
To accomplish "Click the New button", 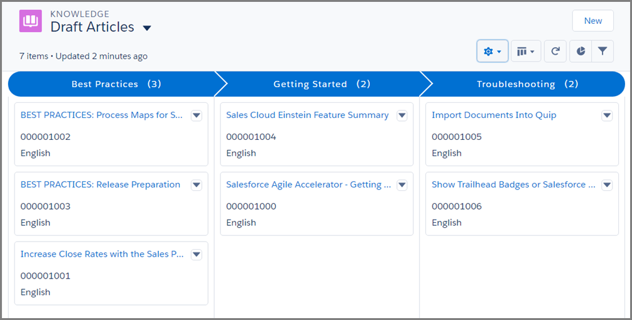I will 592,21.
